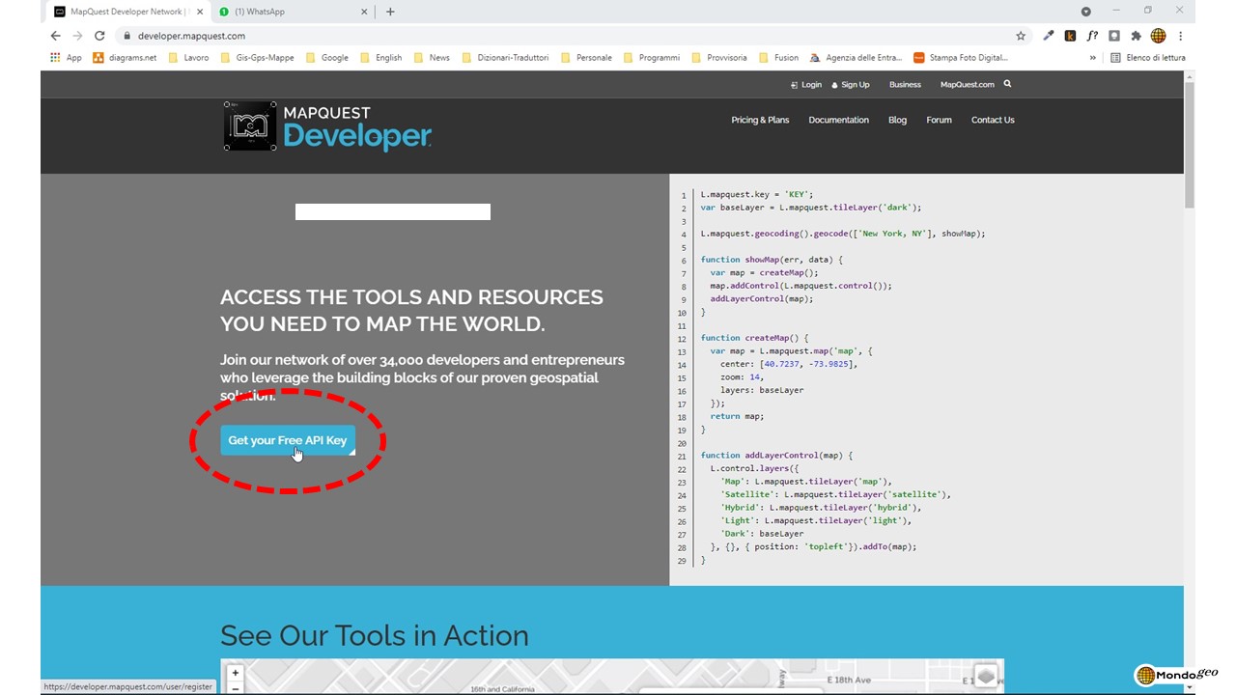Open the Fusion bookmarks folder
1236x695 pixels.
[779, 58]
